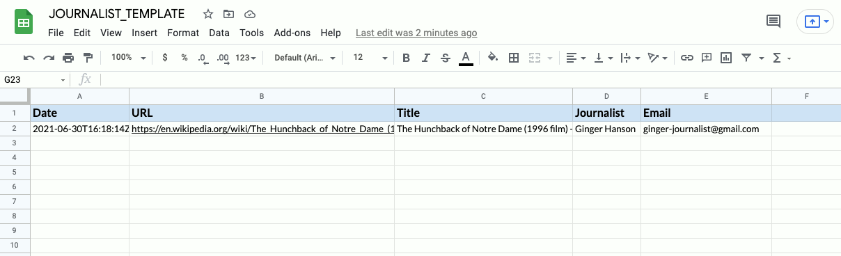Viewport: 841px width, 256px height.
Task: Open the Tools menu
Action: click(251, 33)
